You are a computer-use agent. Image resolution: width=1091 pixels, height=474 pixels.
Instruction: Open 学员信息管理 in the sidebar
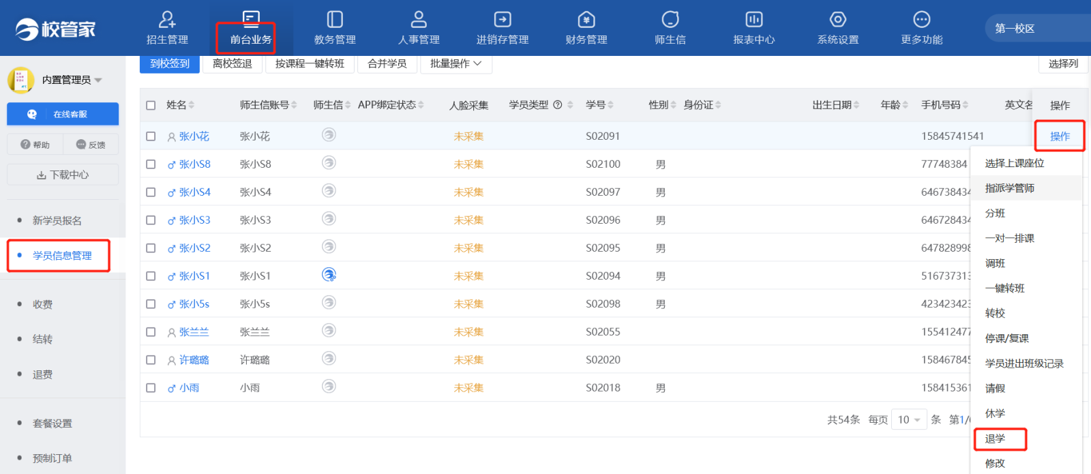[x=62, y=256]
